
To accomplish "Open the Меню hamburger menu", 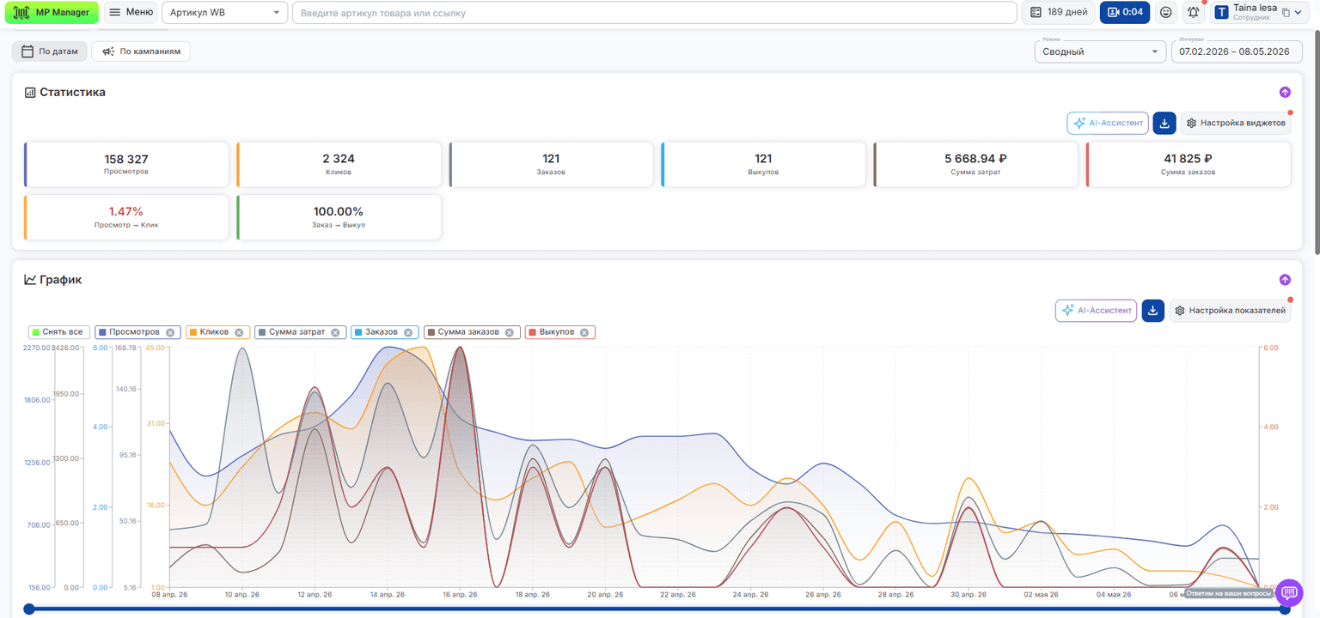I will (131, 12).
